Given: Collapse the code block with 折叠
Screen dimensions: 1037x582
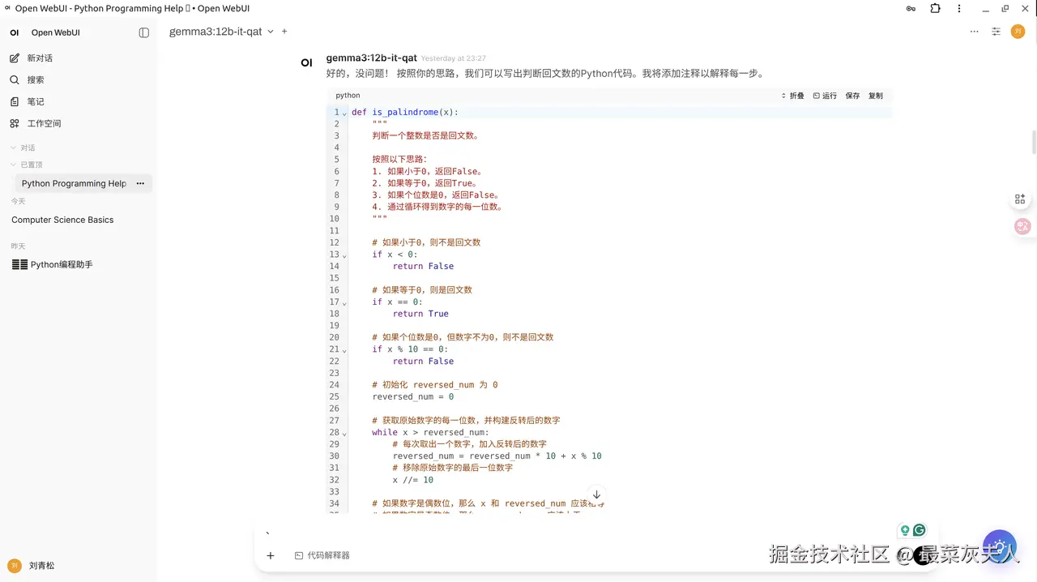Looking at the screenshot, I should point(792,96).
